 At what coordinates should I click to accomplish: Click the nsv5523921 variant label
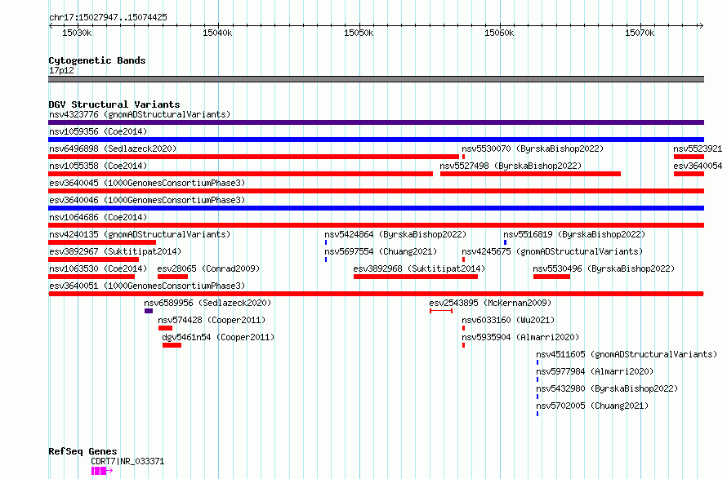coord(698,149)
